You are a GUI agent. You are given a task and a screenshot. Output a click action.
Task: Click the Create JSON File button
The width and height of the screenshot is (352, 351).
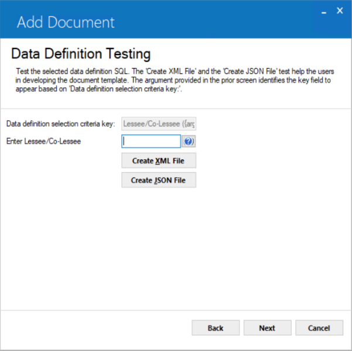click(x=159, y=180)
